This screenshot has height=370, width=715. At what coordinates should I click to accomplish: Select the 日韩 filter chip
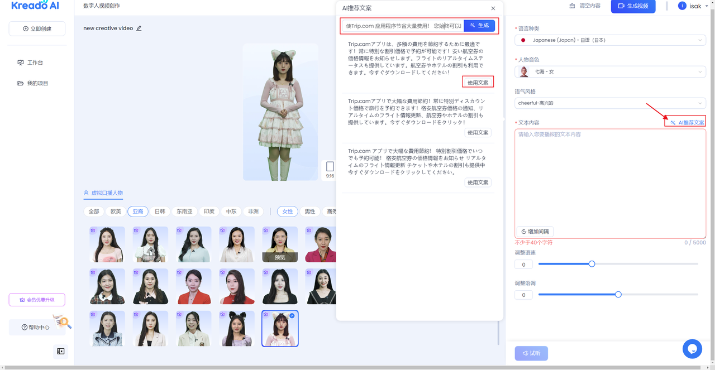(160, 212)
